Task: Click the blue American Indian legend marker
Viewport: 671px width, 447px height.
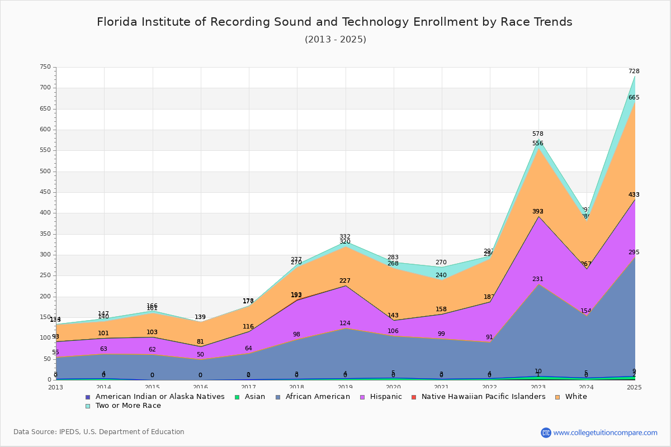Action: pos(88,397)
